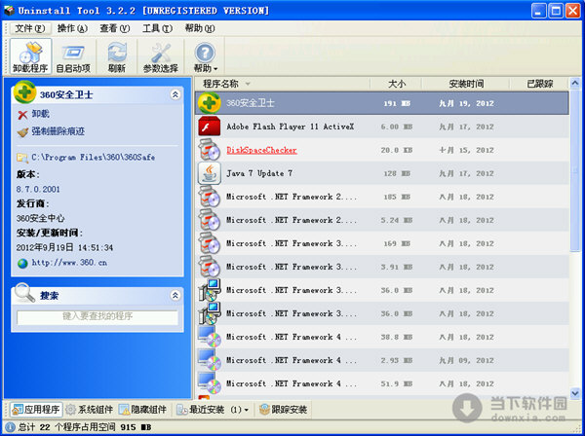Select the DiskSpaceChecker program icon
Image resolution: width=585 pixels, height=436 pixels.
210,150
